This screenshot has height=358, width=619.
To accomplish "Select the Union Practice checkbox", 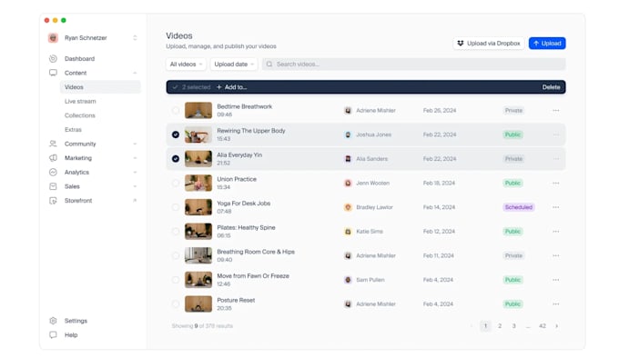I will click(176, 184).
